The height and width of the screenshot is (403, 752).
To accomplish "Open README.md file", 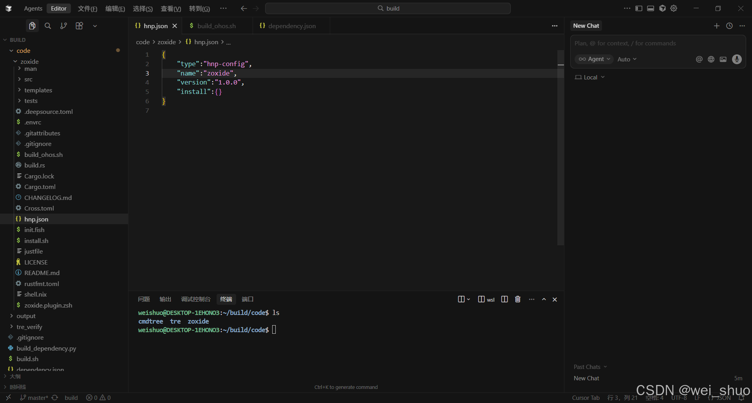I will coord(42,273).
